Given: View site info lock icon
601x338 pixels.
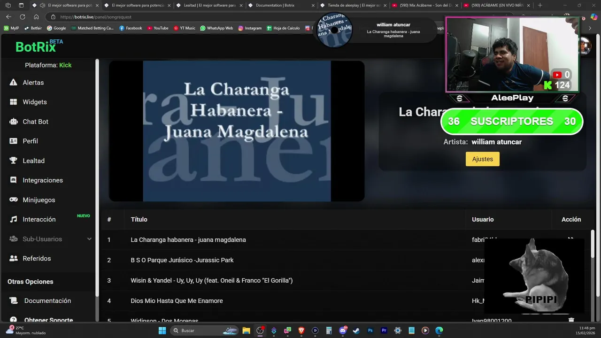Looking at the screenshot, I should 53,17.
